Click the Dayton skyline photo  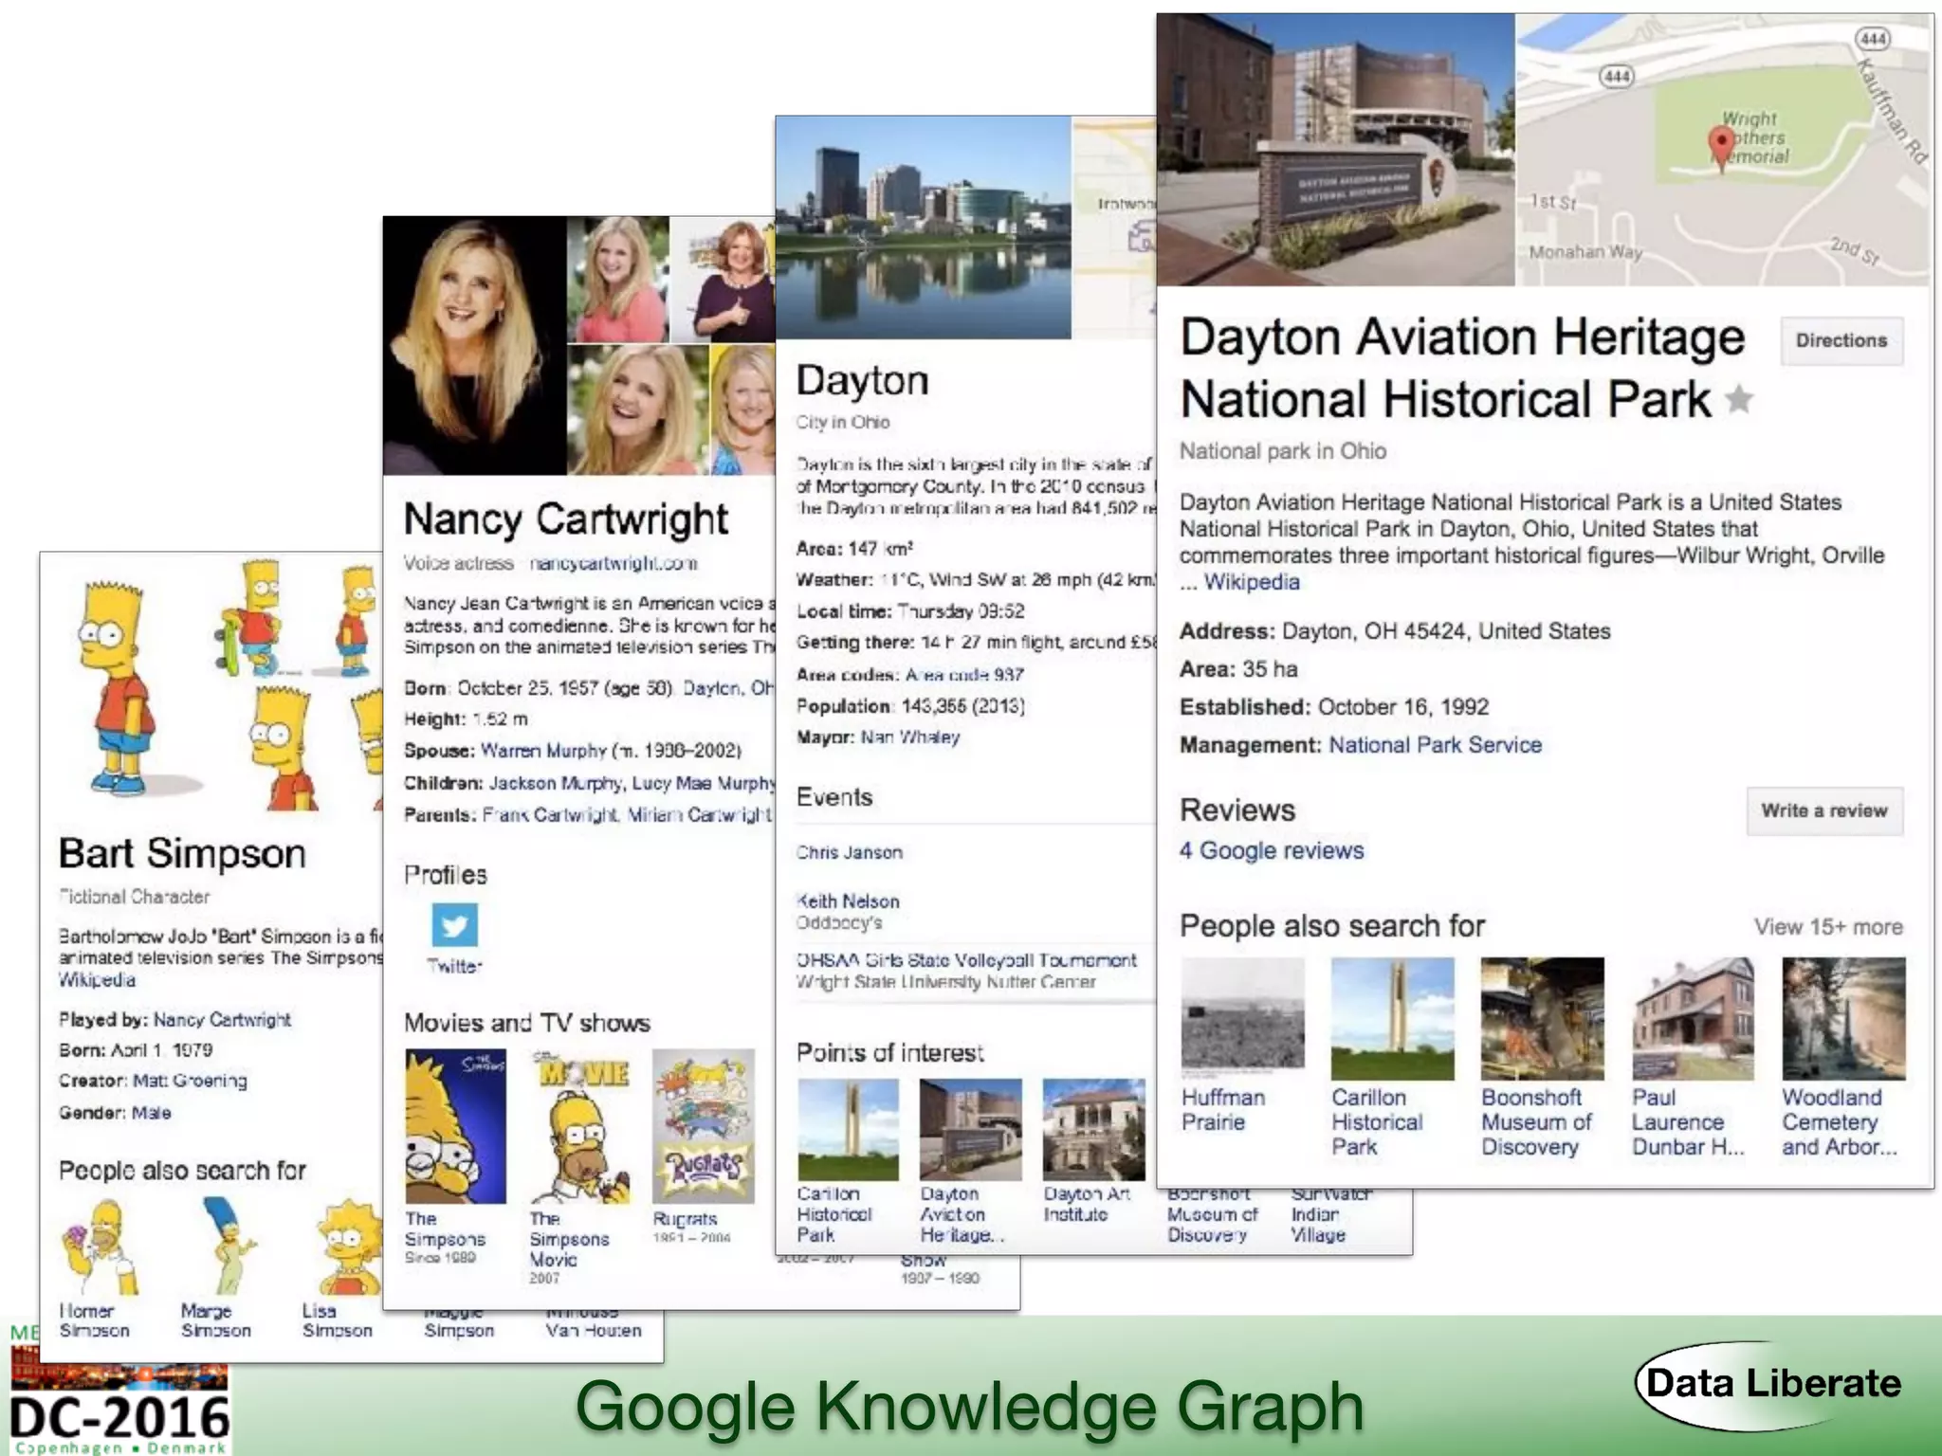924,227
